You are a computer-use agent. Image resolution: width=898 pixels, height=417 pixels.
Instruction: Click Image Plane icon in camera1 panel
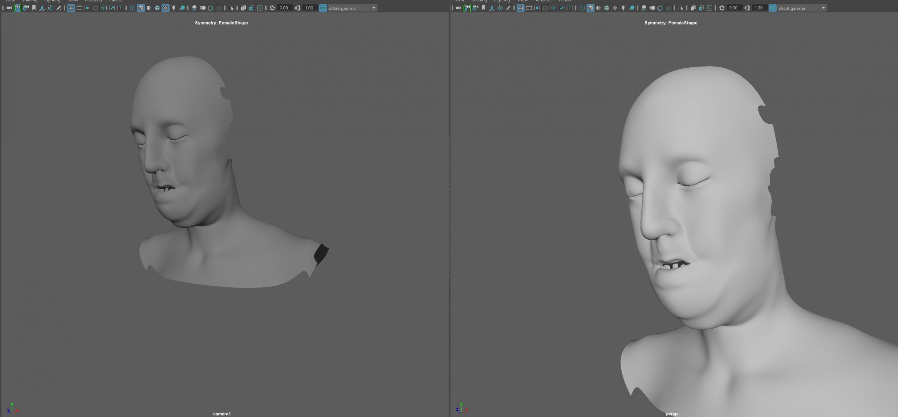[x=42, y=8]
